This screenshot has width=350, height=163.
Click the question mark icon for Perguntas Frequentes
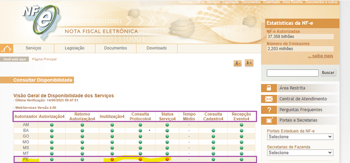click(269, 110)
